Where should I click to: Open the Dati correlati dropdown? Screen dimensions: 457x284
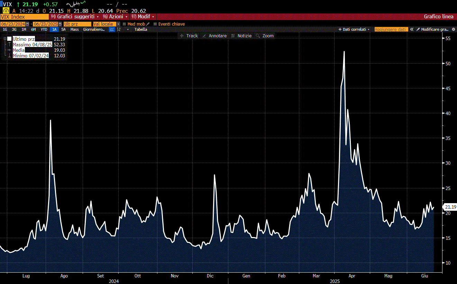354,29
